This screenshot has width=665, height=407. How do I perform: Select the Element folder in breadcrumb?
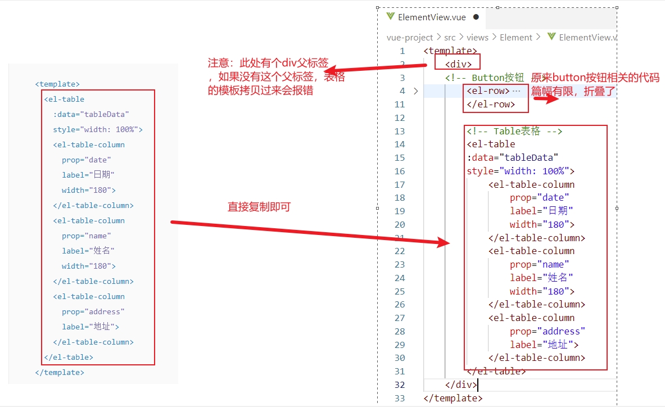(515, 38)
